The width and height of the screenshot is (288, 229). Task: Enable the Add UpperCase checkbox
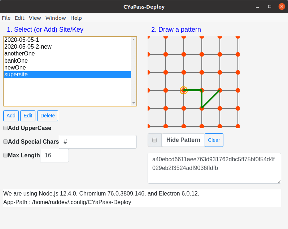pos(5,128)
